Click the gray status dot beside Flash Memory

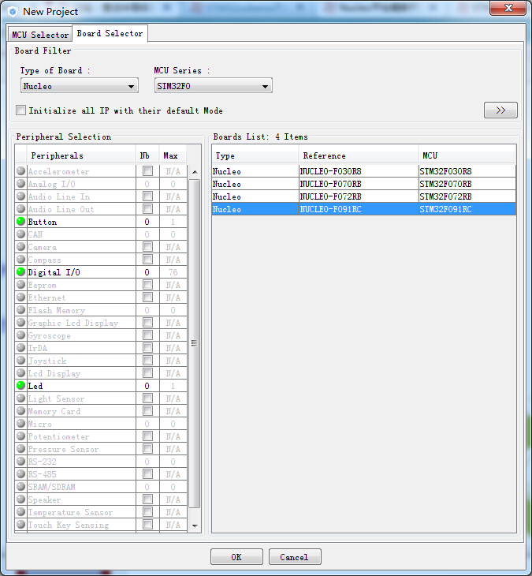[21, 309]
